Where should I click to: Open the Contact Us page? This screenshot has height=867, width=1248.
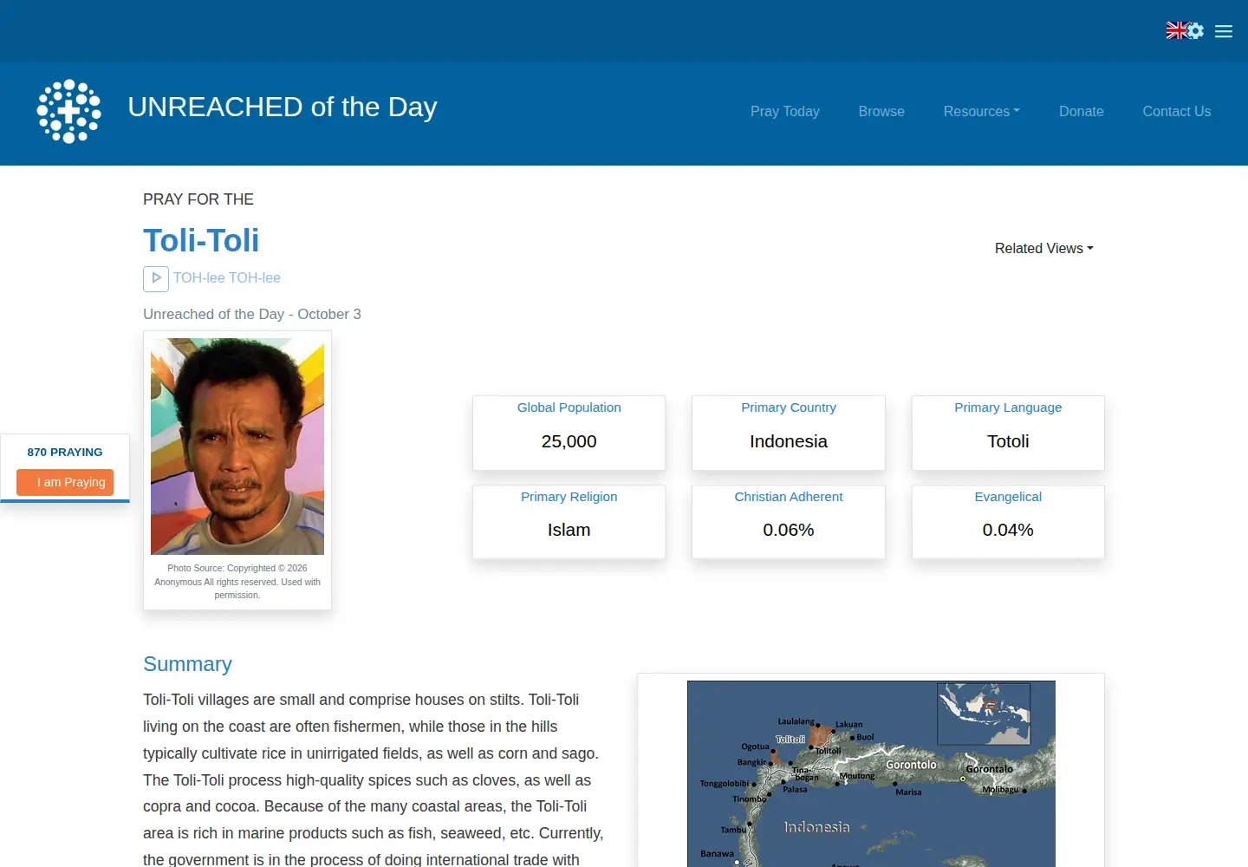(x=1177, y=111)
